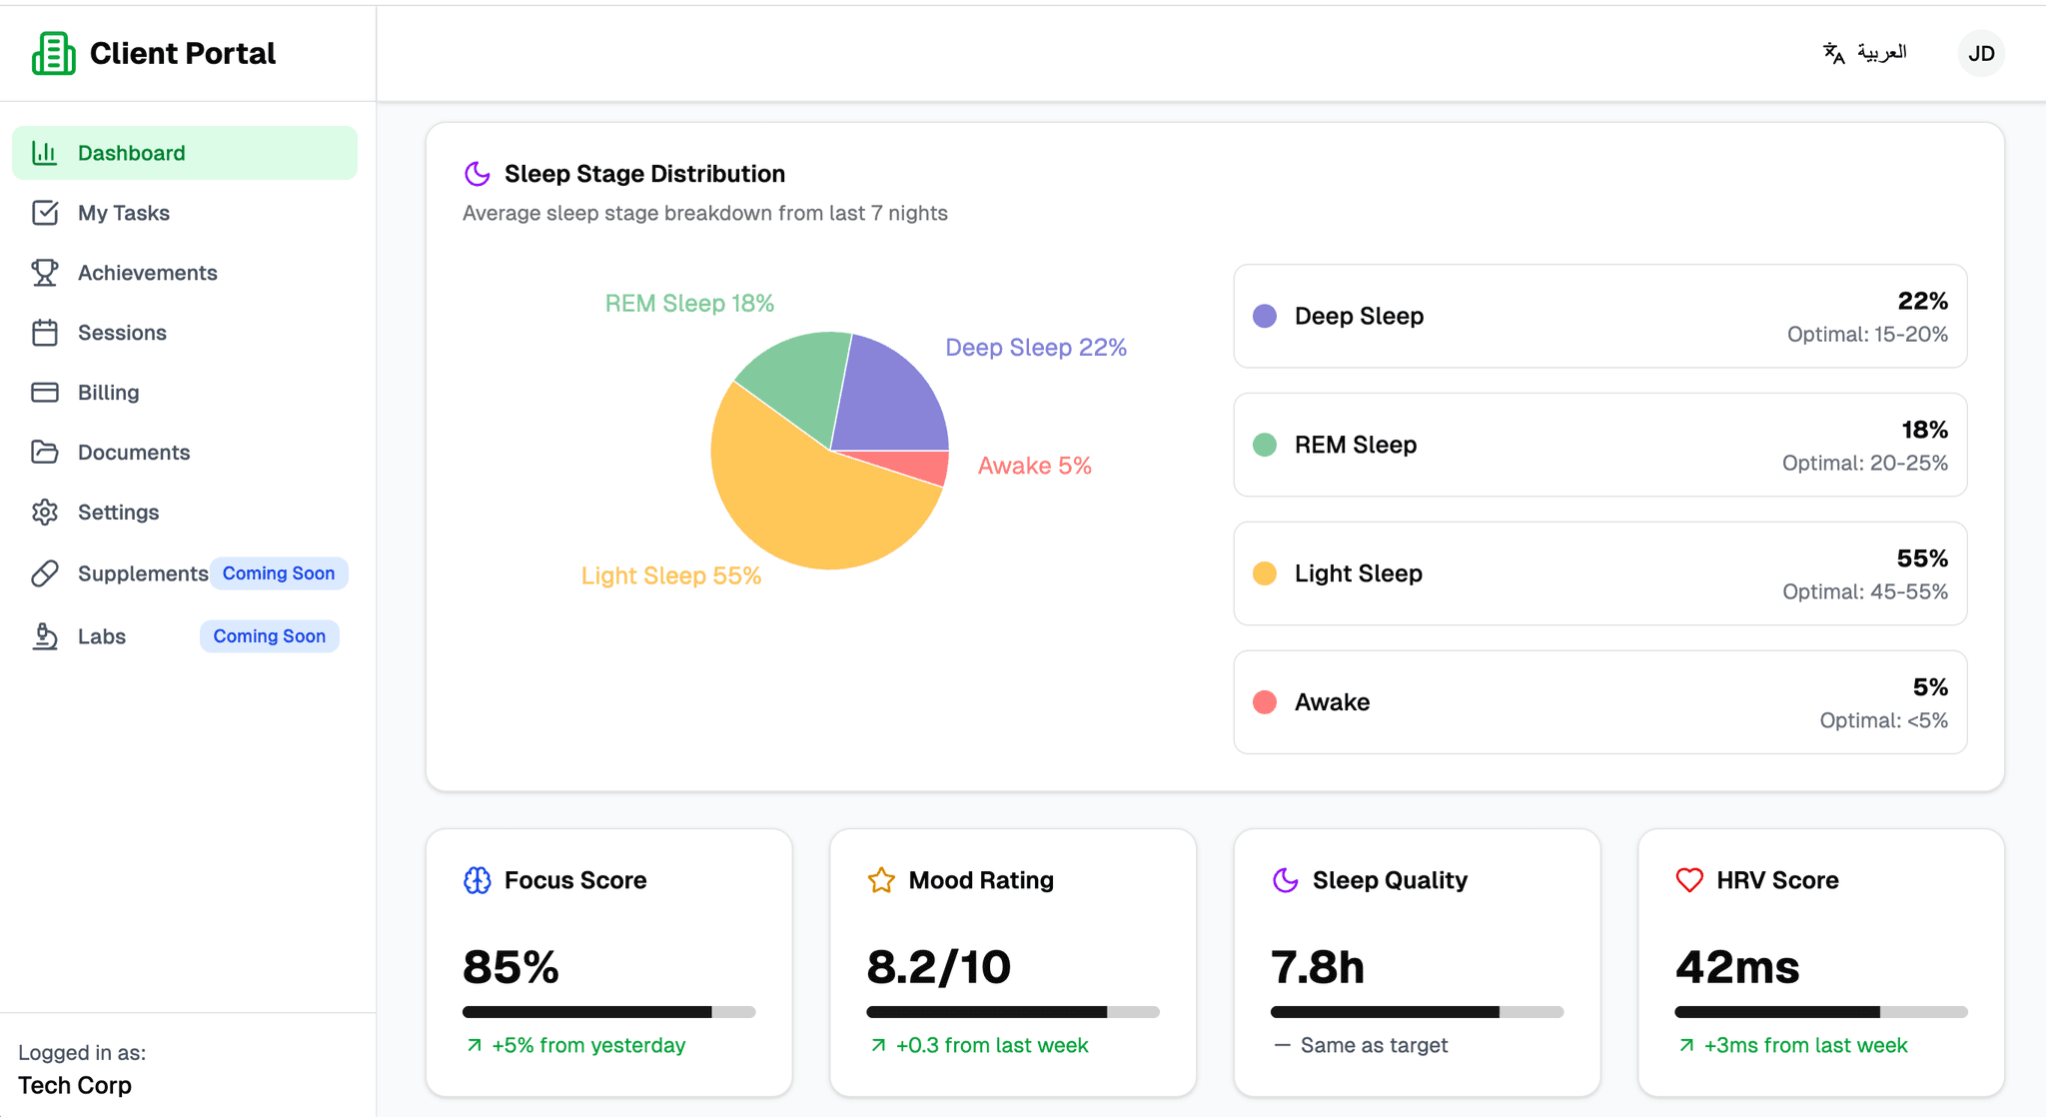The height and width of the screenshot is (1117, 2046).
Task: Open Achievements via the trophy icon
Action: [45, 272]
